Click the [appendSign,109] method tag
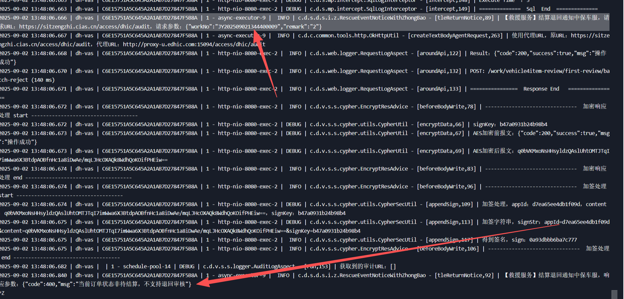 (449, 204)
